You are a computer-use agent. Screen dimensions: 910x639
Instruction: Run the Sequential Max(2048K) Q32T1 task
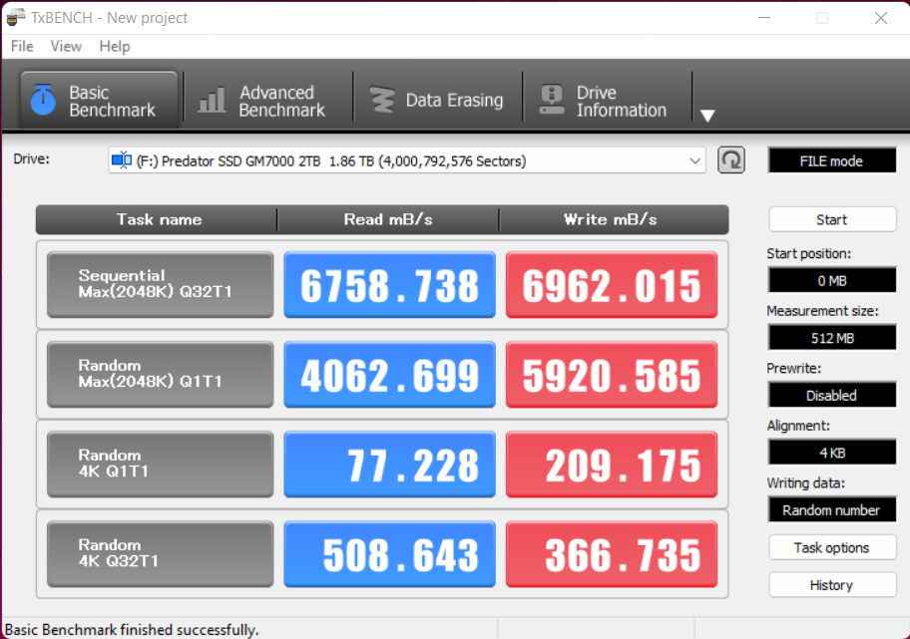[x=160, y=284]
